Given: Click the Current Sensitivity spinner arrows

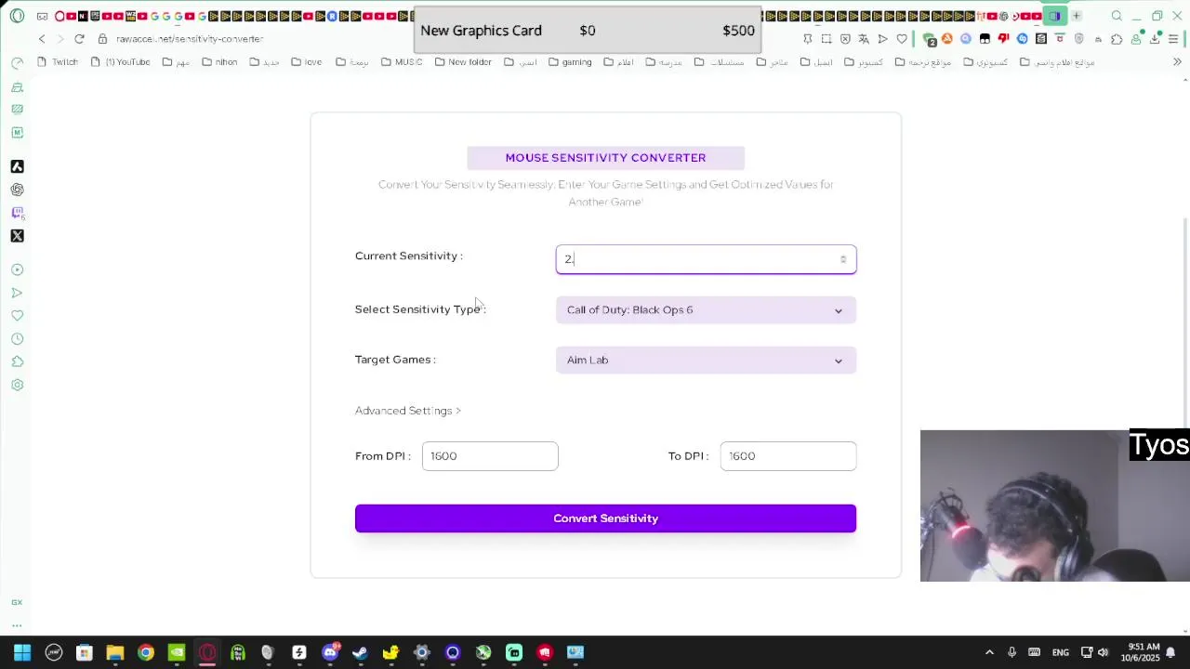Looking at the screenshot, I should (843, 259).
